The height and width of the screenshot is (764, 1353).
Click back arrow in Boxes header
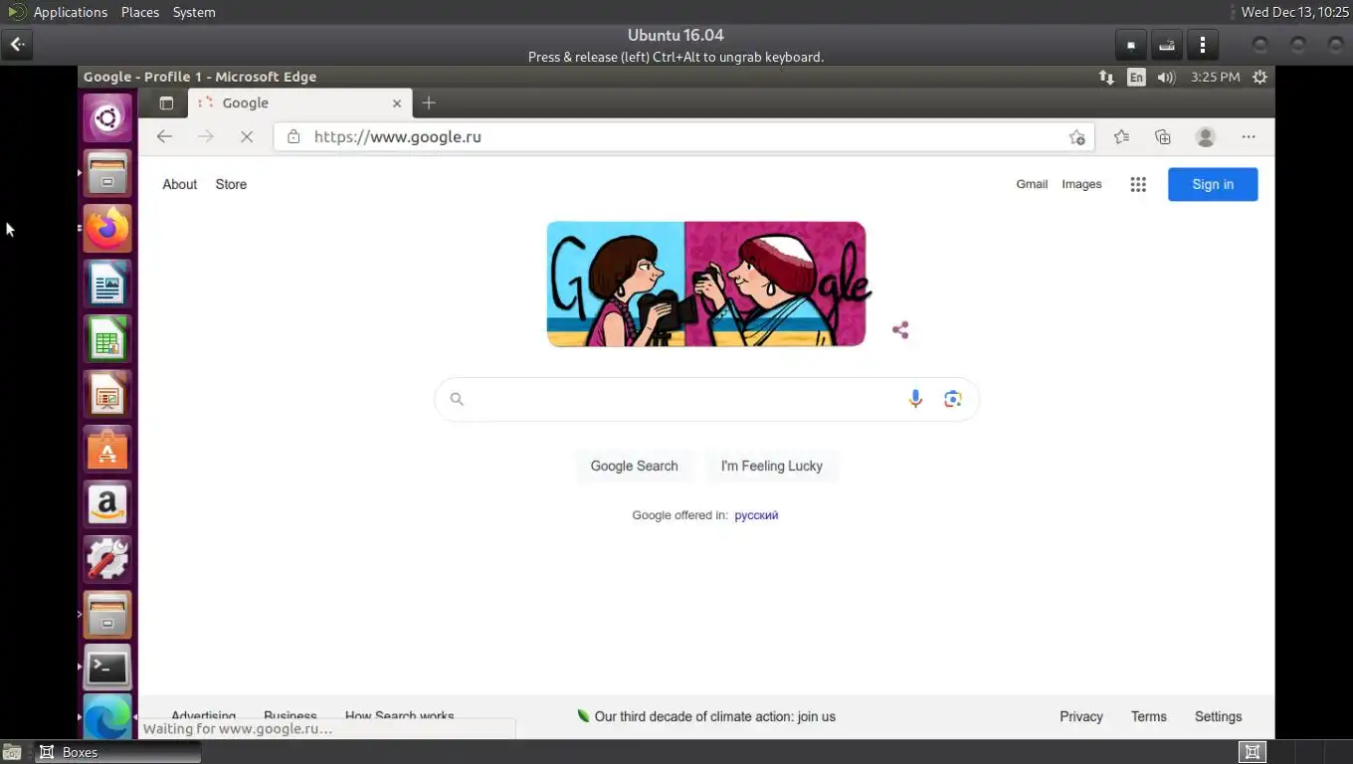[x=17, y=45]
